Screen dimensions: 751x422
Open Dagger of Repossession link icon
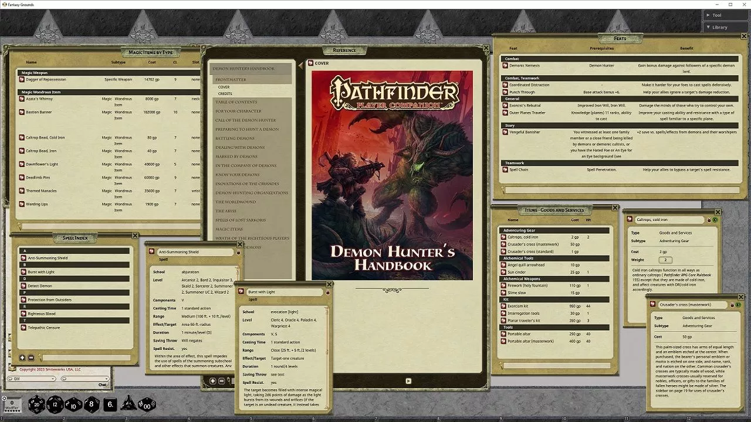point(22,79)
